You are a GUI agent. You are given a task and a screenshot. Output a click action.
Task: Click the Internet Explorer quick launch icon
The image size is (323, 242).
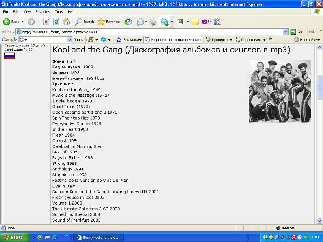(55, 237)
